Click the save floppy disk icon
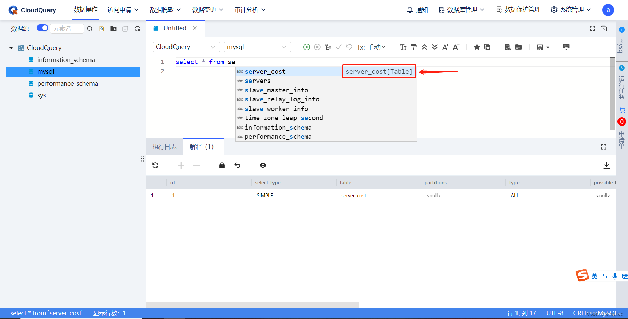The width and height of the screenshot is (628, 319). coord(540,47)
